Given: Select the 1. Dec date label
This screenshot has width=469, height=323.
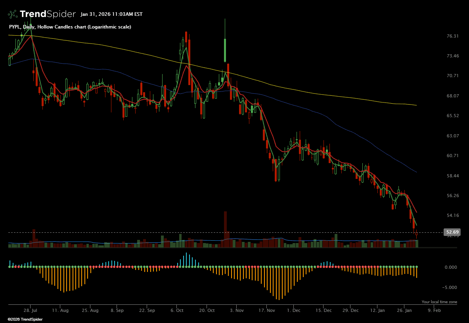Looking at the screenshot, I should [x=293, y=311].
